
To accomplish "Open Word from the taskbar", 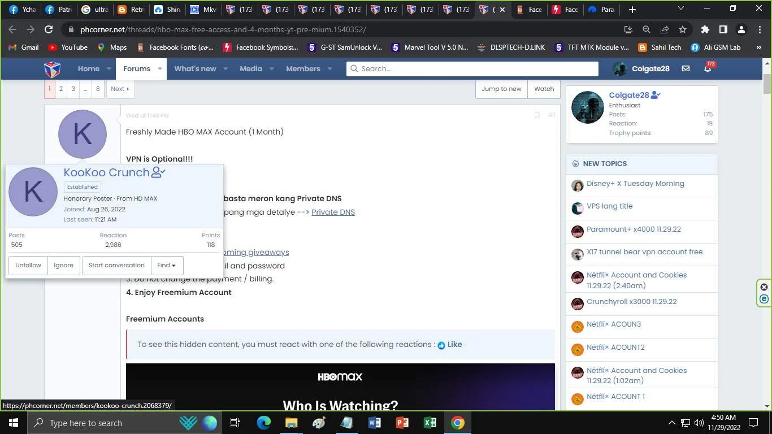I will [x=374, y=423].
